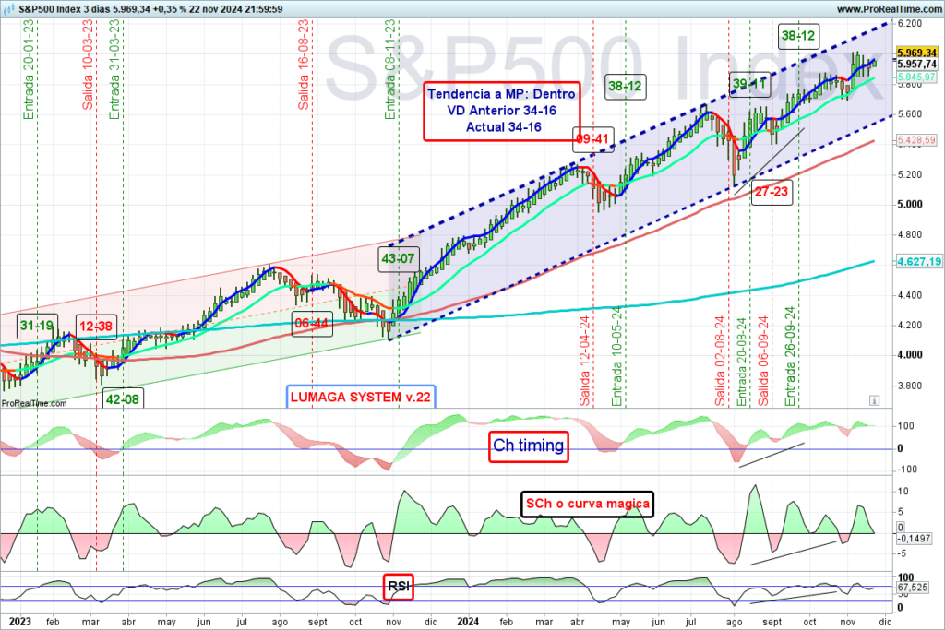Click the 5.000 price axis label
This screenshot has width=945, height=630.
(909, 204)
